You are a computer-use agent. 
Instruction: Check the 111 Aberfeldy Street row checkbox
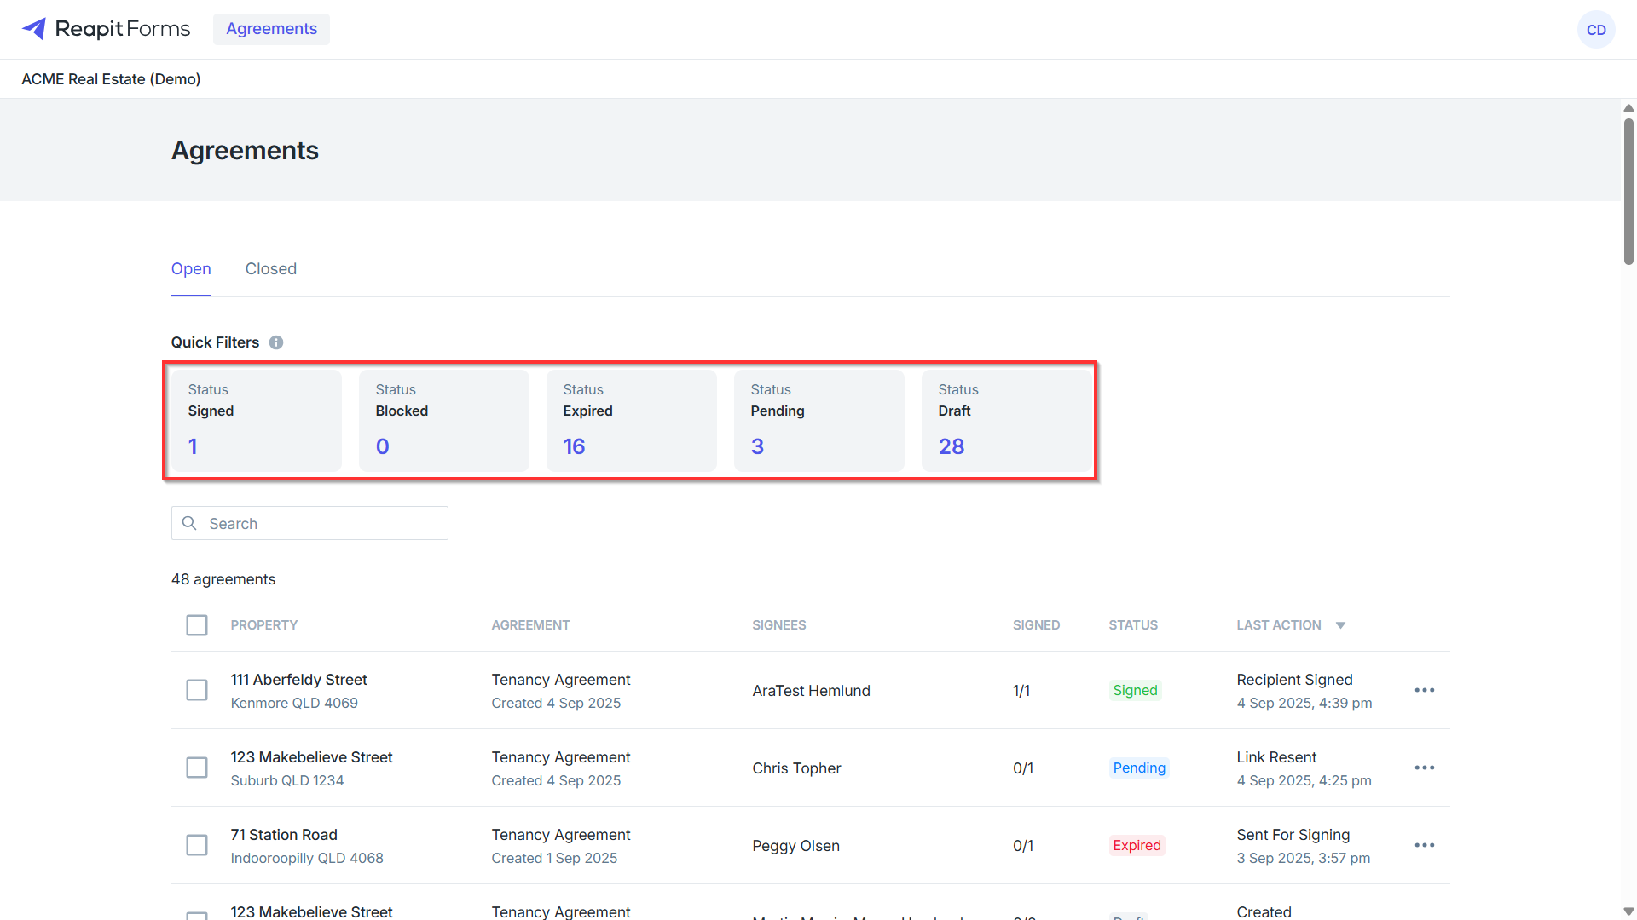[x=197, y=690]
